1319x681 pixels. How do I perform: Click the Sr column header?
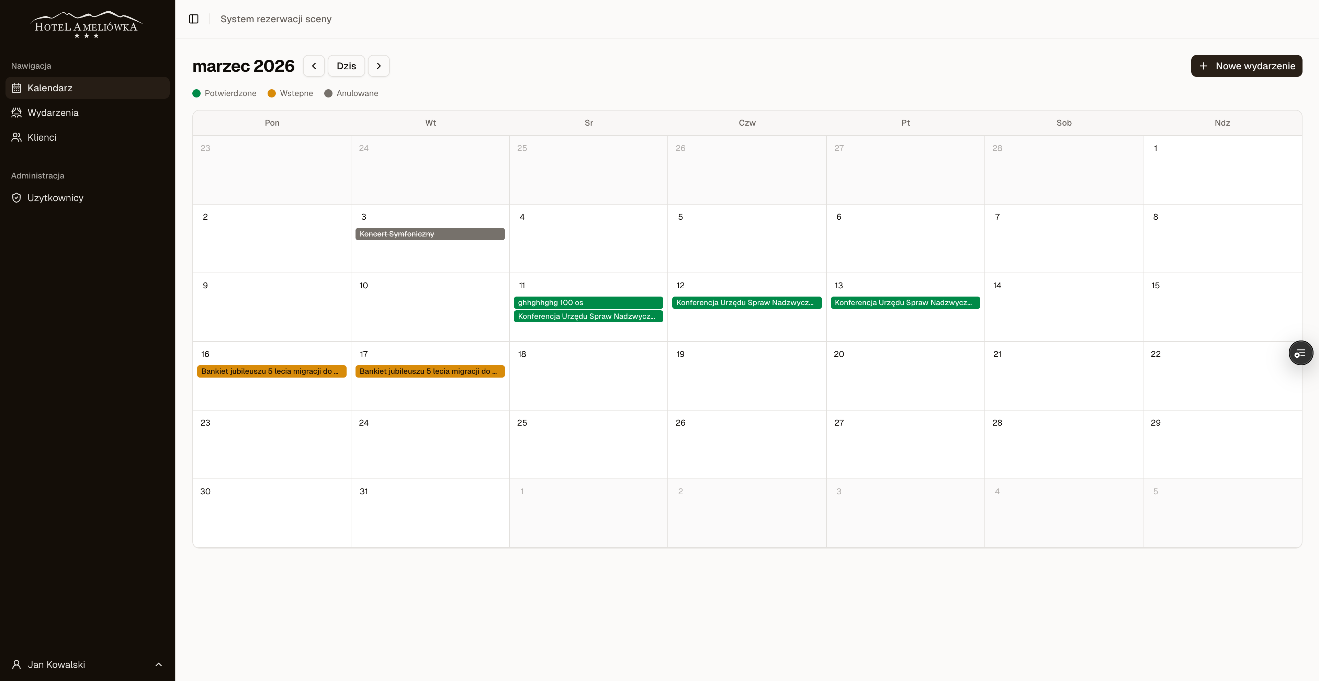click(589, 123)
